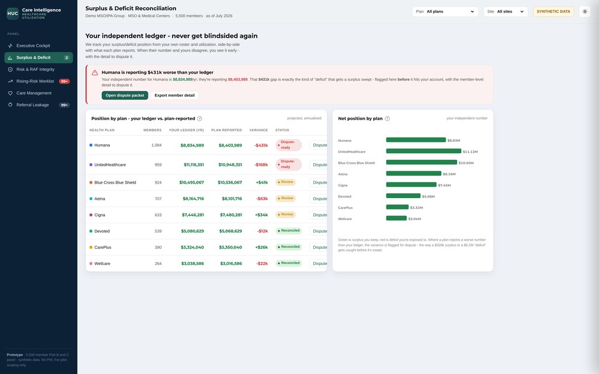Click the blue color dot beside Humana

91,145
